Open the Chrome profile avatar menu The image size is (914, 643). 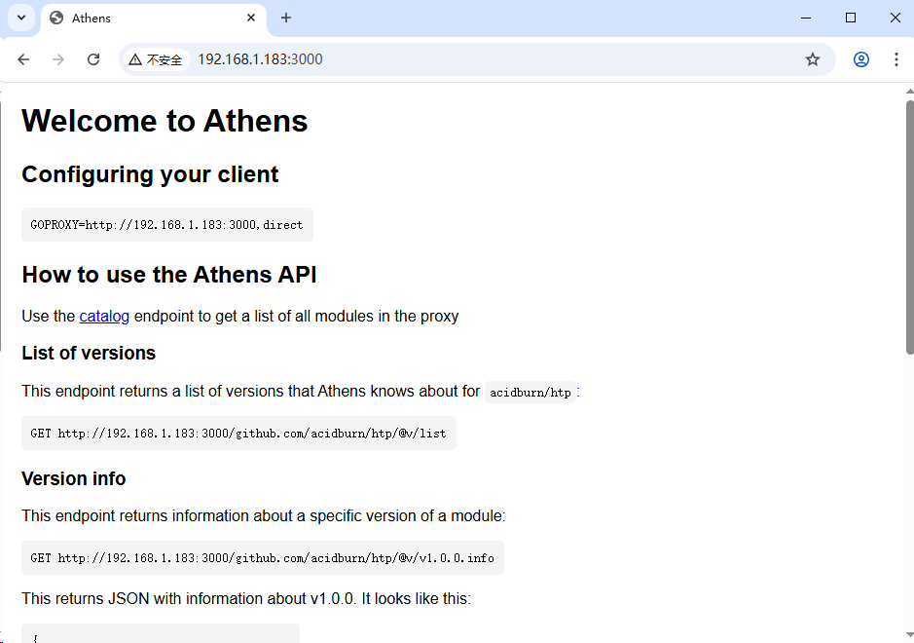(861, 59)
